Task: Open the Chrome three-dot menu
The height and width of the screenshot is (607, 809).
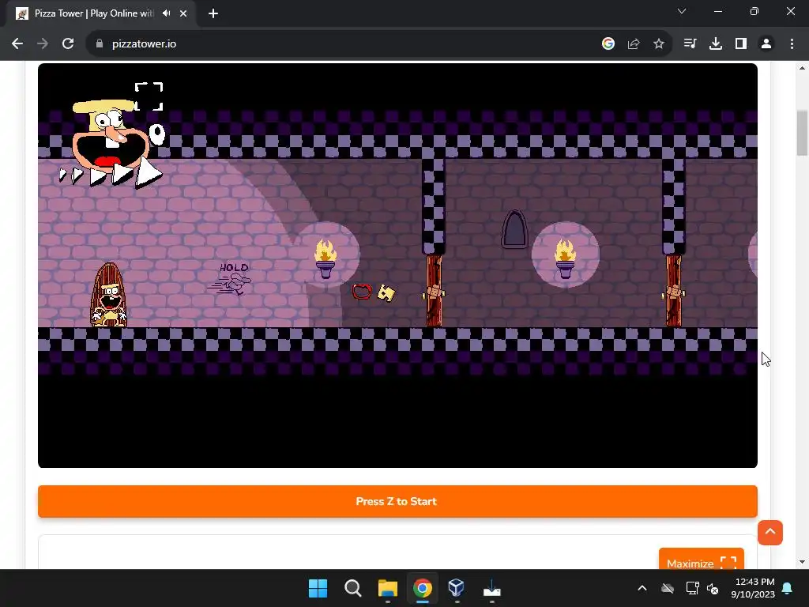Action: coord(792,44)
